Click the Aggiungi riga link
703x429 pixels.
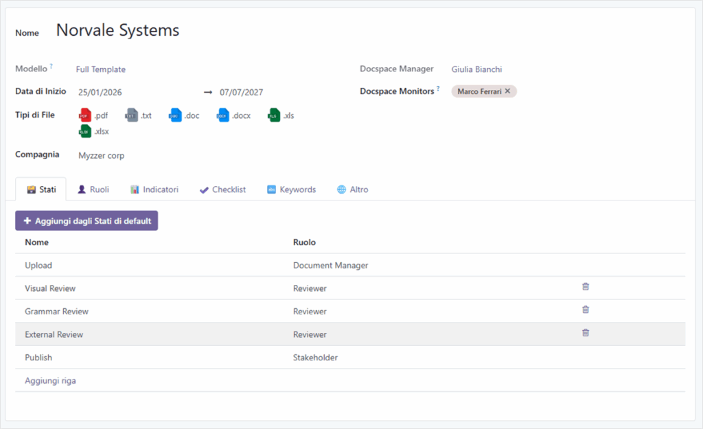point(50,380)
